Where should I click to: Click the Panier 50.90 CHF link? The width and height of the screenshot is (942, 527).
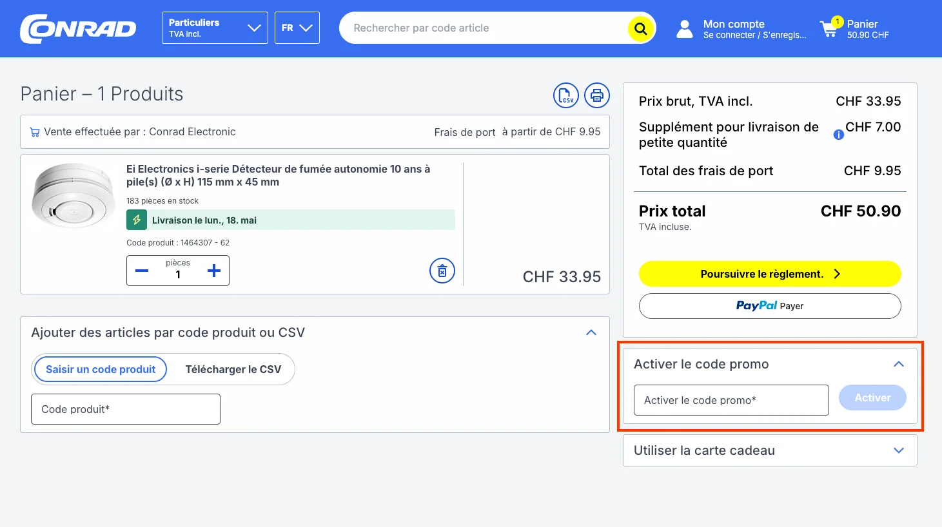[x=868, y=29]
